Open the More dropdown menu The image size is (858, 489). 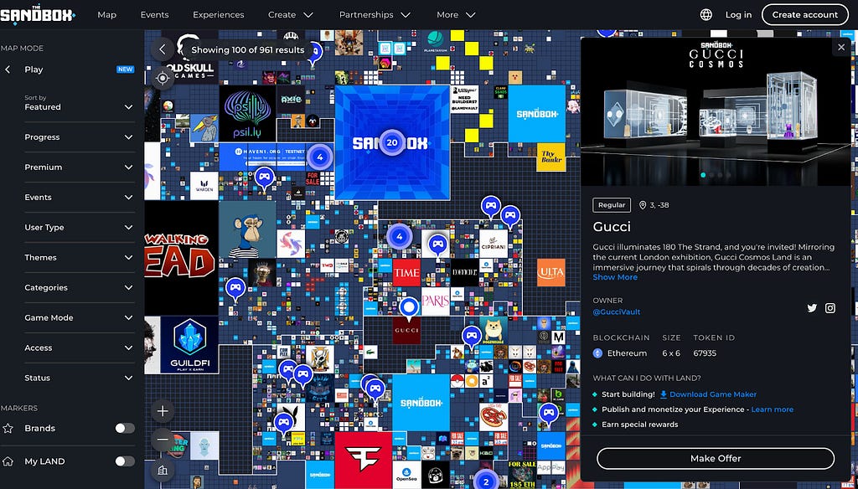456,15
